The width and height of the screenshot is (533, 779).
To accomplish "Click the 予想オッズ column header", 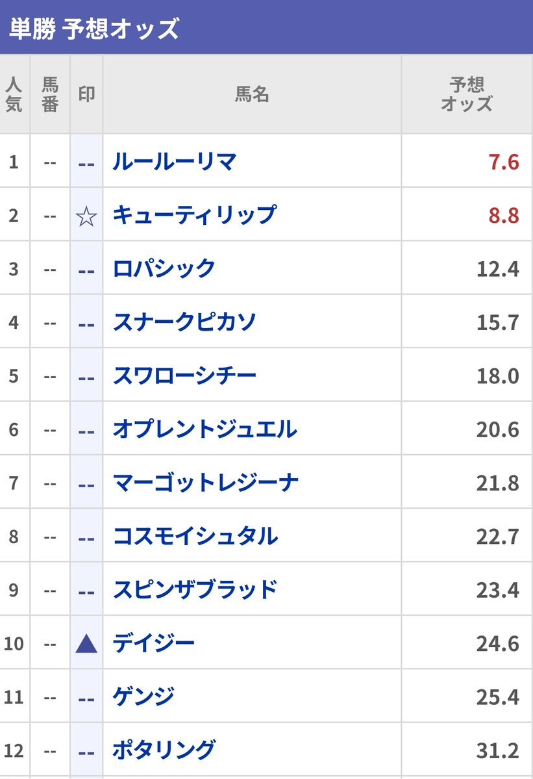I will coord(466,95).
